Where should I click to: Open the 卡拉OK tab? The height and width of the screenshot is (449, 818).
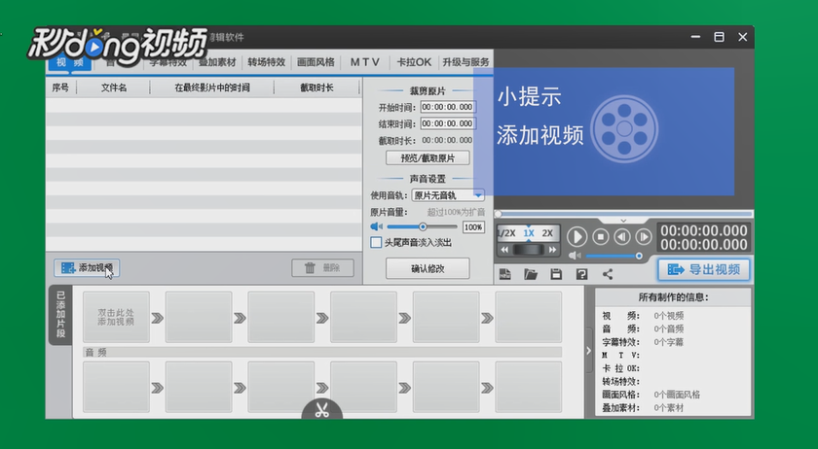pos(414,62)
